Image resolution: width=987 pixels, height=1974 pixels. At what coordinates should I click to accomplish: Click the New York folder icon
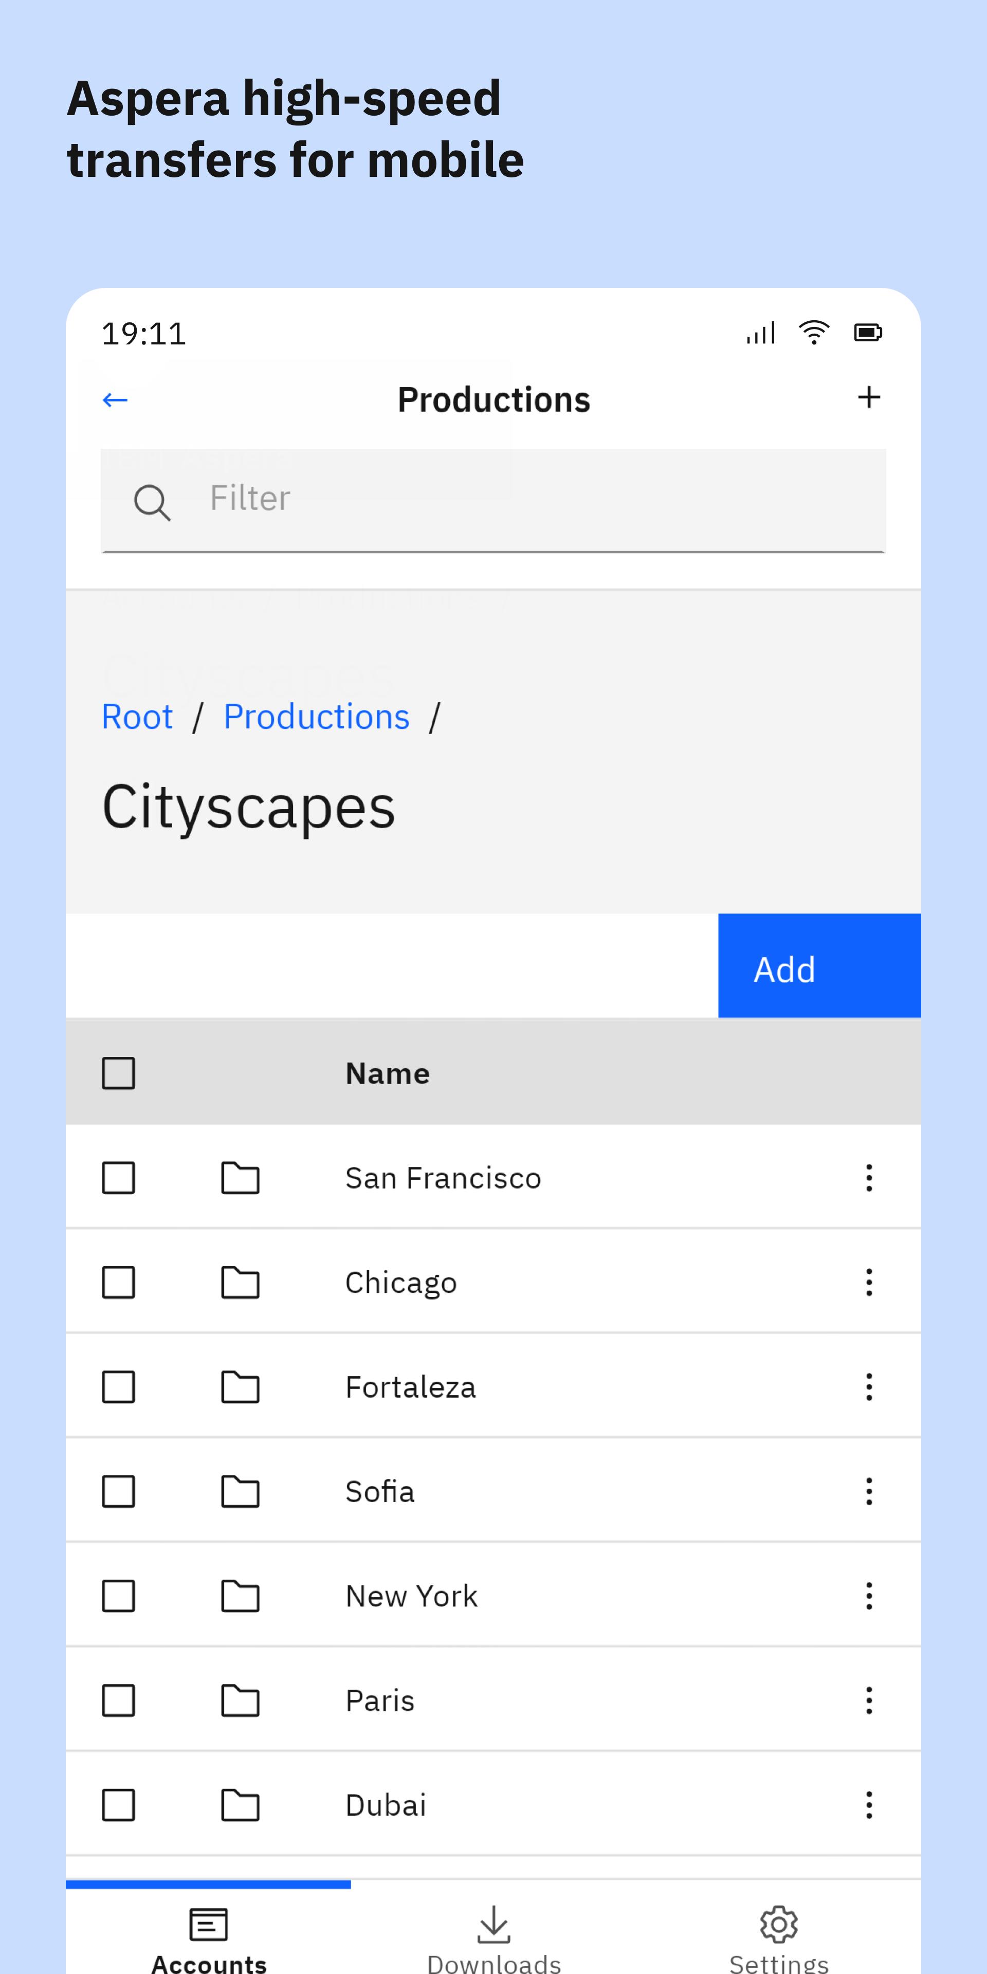click(241, 1596)
